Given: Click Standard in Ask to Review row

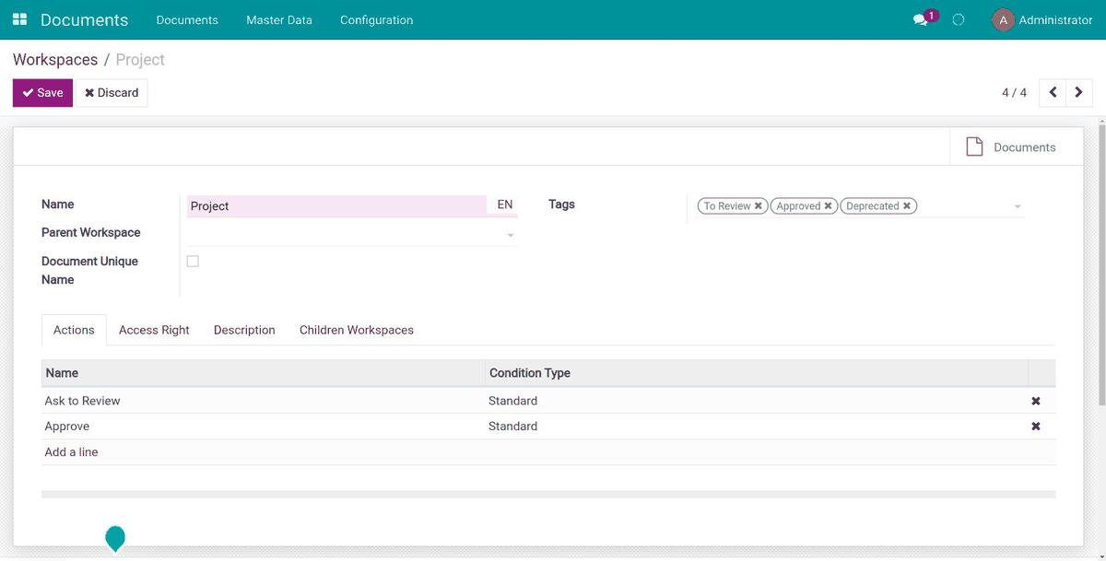Looking at the screenshot, I should tap(513, 401).
